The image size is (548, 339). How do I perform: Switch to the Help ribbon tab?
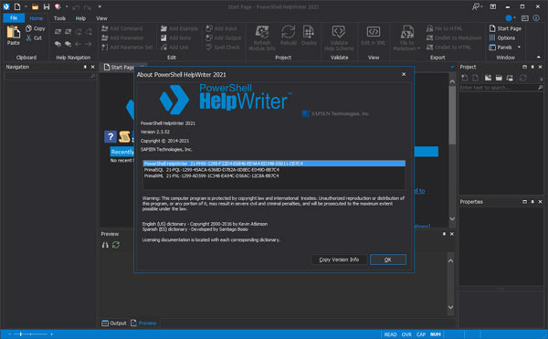coord(80,18)
